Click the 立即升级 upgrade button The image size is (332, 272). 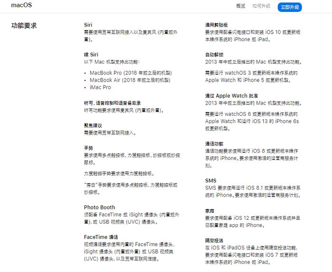289,7
